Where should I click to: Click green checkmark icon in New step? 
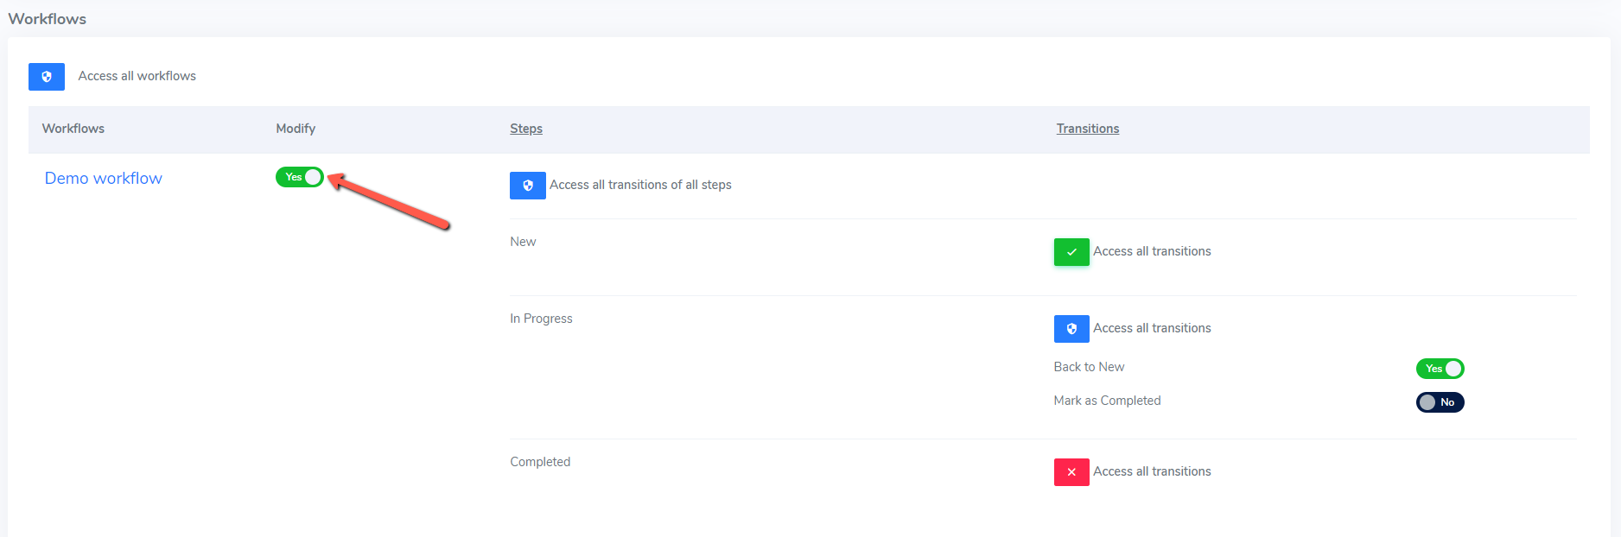tap(1071, 252)
